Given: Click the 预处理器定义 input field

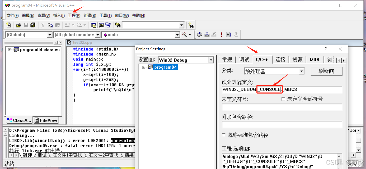Looking at the screenshot, I should [x=282, y=89].
